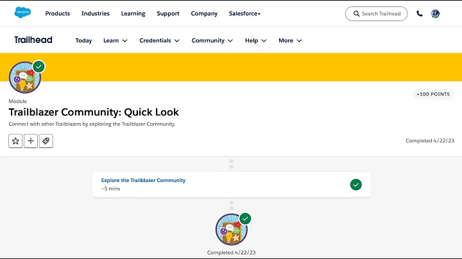Click the green checkmark on banner badge
Image resolution: width=462 pixels, height=259 pixels.
(39, 67)
